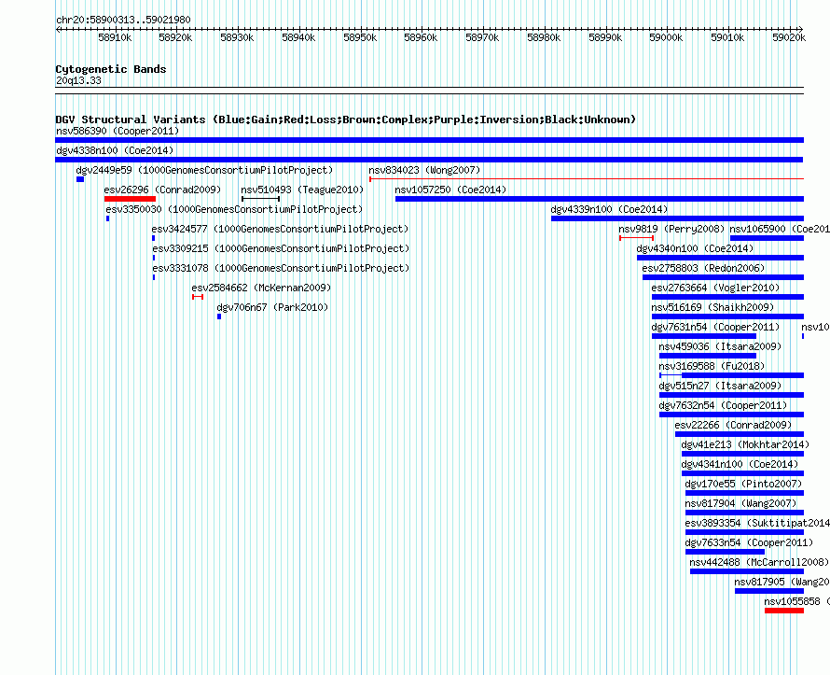Select nsv442488 (McCarroll2008) label
The height and width of the screenshot is (675, 830).
click(x=759, y=562)
